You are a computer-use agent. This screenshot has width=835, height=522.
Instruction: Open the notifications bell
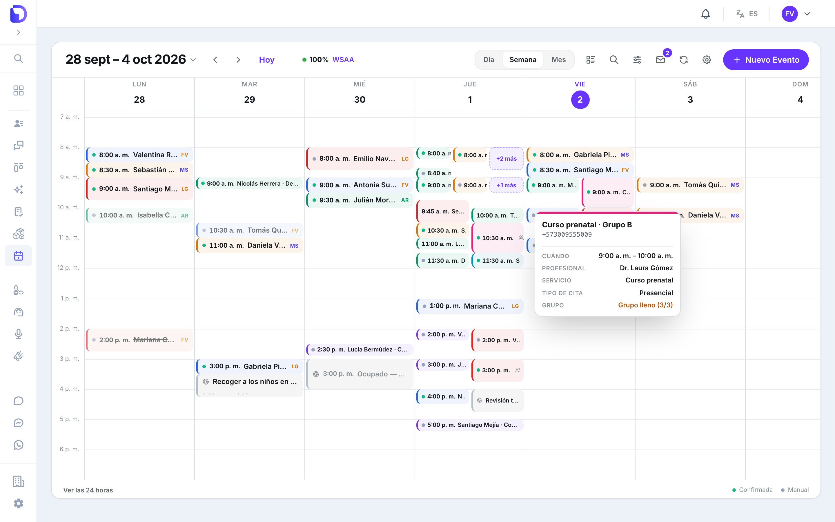[706, 14]
